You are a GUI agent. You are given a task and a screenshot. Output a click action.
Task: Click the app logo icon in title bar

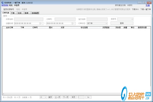click(3, 3)
